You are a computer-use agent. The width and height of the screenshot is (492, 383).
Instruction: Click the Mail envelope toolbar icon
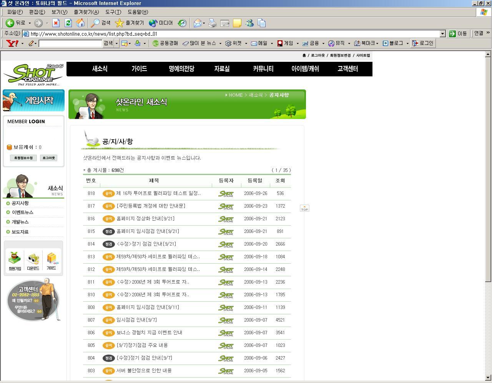(197, 23)
